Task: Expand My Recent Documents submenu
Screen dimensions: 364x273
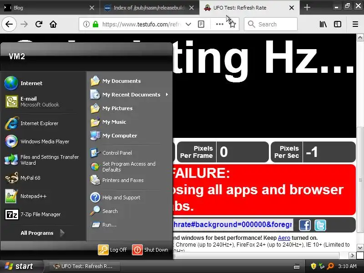Action: [x=130, y=95]
